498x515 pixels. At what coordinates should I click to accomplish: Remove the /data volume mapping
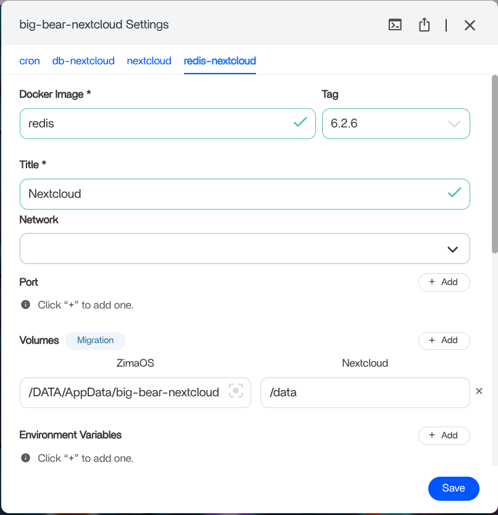[x=479, y=391]
